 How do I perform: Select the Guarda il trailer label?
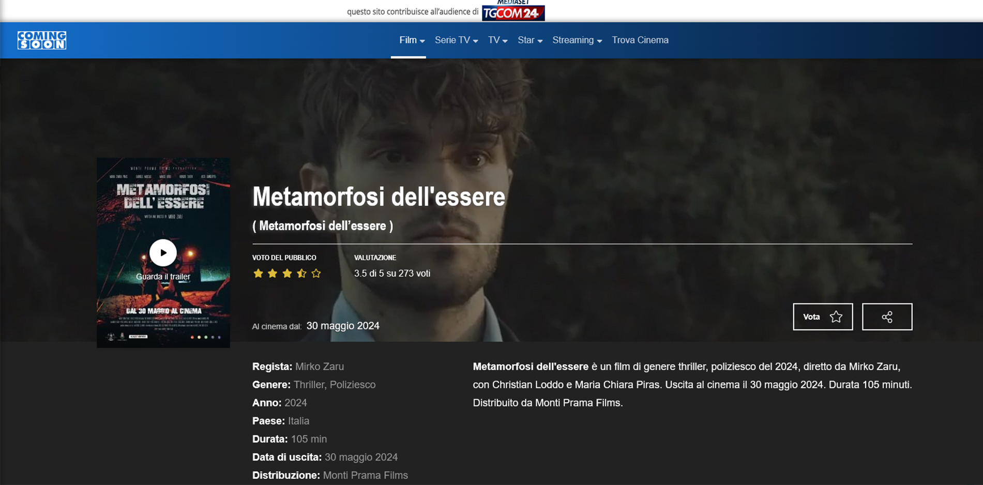(163, 277)
